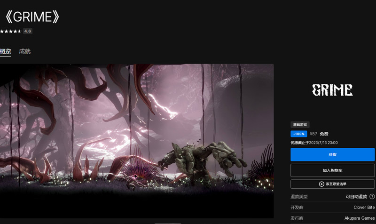The width and height of the screenshot is (376, 224).
Task: Click the 《GRIME》 page title
Action: pos(32,17)
